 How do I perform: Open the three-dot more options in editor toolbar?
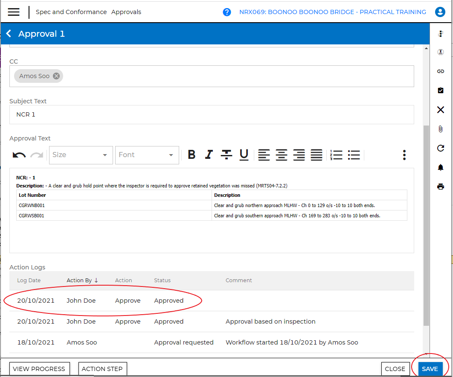(404, 155)
